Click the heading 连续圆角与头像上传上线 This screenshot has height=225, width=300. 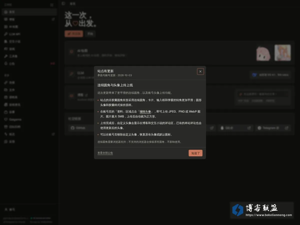pos(115,85)
